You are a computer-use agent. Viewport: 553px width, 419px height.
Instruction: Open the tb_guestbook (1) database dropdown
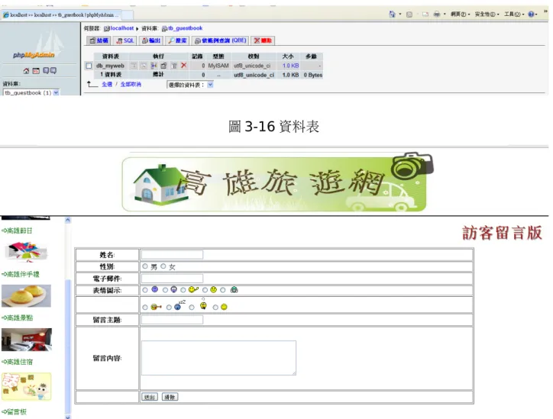tap(31, 92)
